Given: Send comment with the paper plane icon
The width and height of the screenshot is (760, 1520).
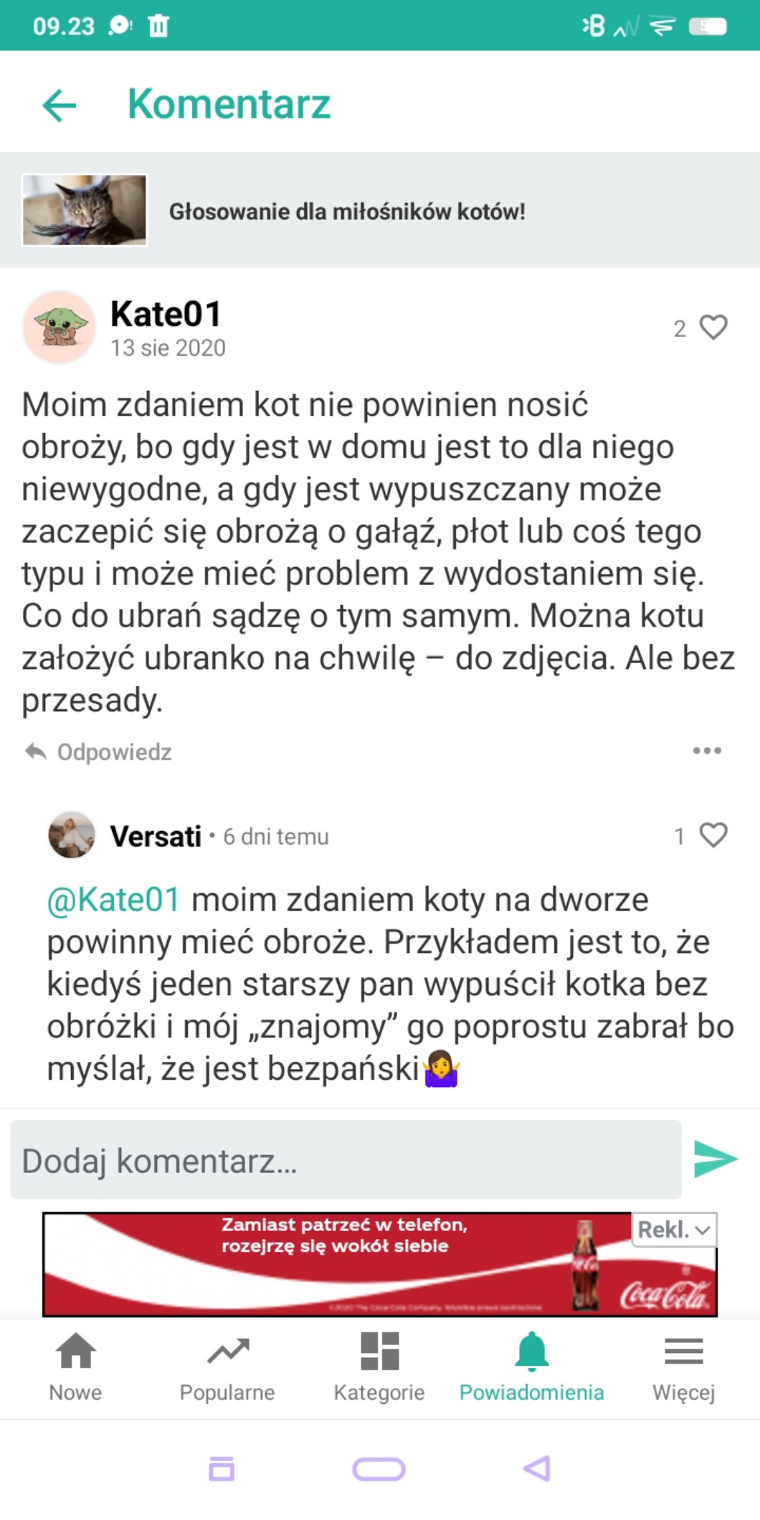Looking at the screenshot, I should [x=716, y=1159].
